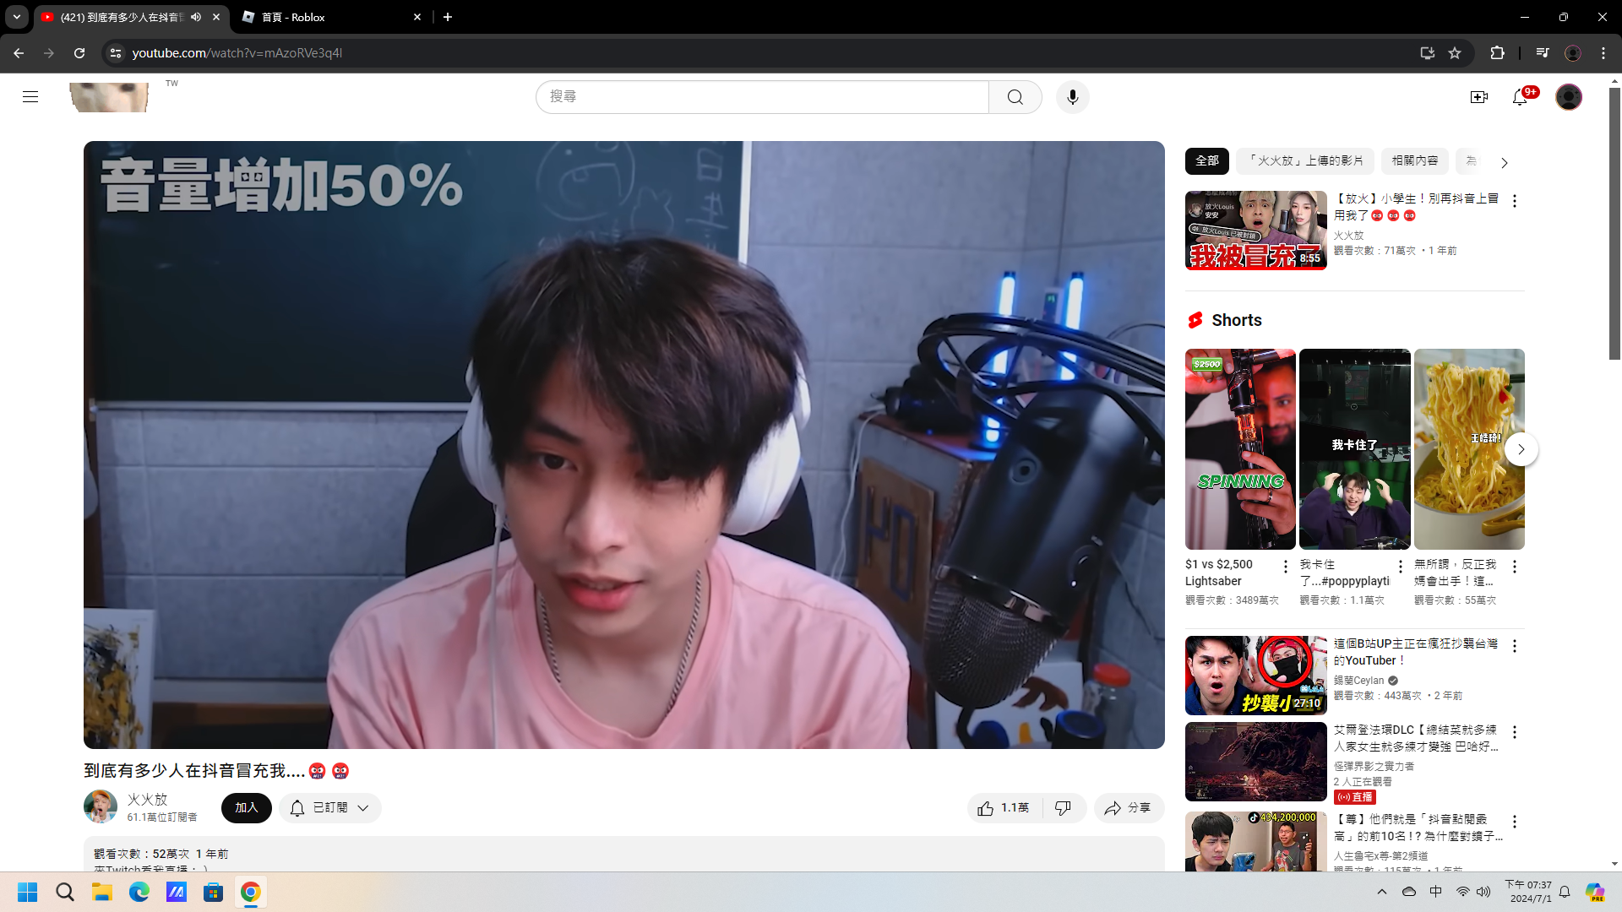Install app icon in address bar
The image size is (1622, 912).
(1428, 53)
